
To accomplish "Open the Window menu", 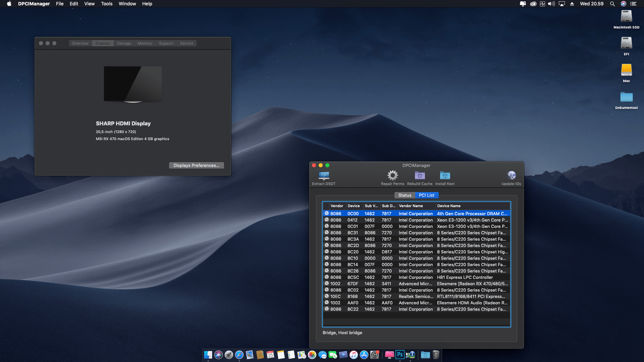I will 127,4.
